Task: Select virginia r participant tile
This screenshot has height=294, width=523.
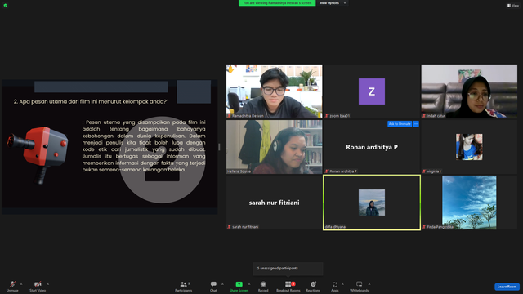Action: click(469, 147)
